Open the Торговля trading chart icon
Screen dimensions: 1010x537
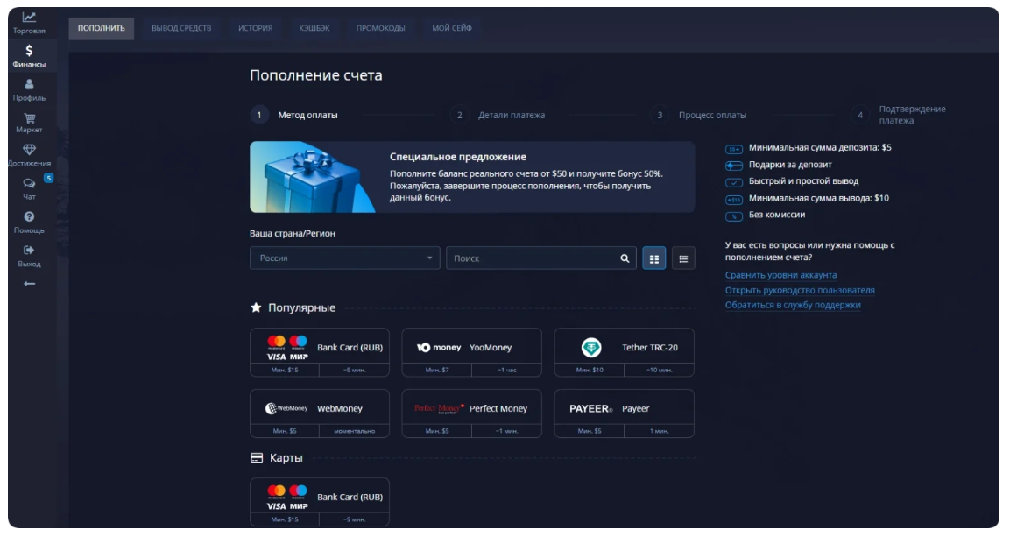pyautogui.click(x=29, y=18)
